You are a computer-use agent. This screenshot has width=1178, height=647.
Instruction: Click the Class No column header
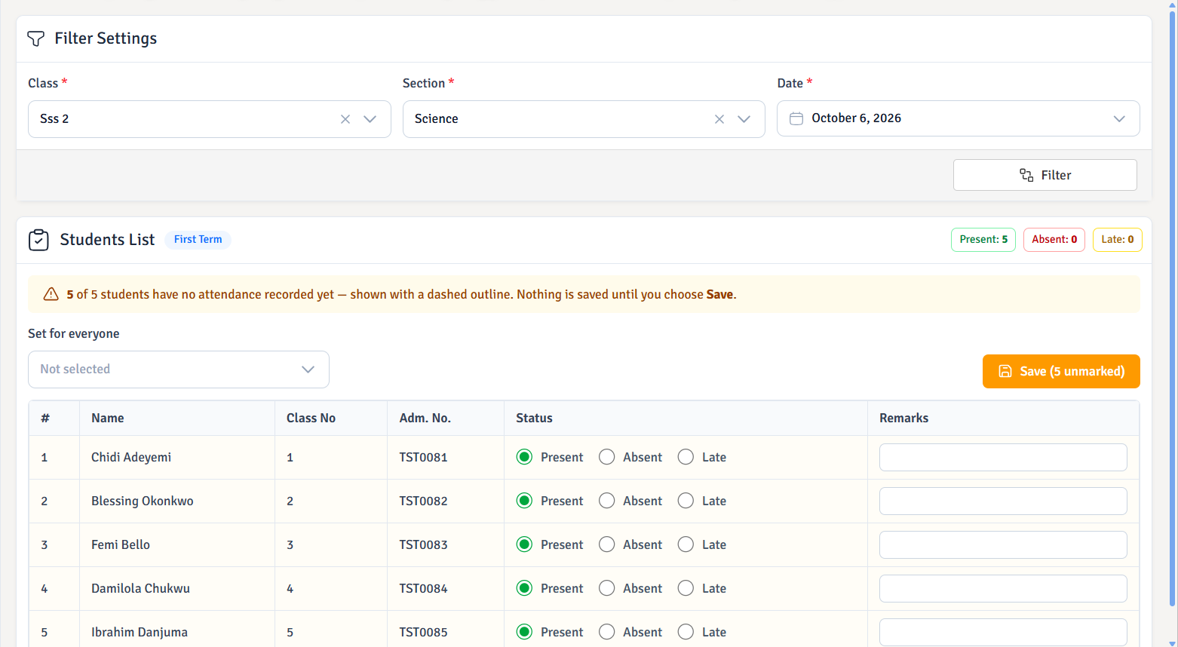[x=311, y=418]
